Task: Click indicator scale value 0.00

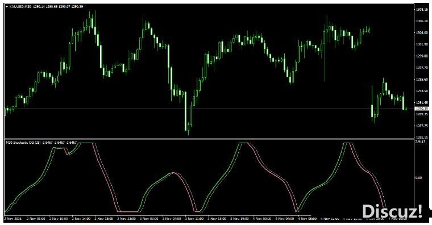Action: (x=418, y=178)
